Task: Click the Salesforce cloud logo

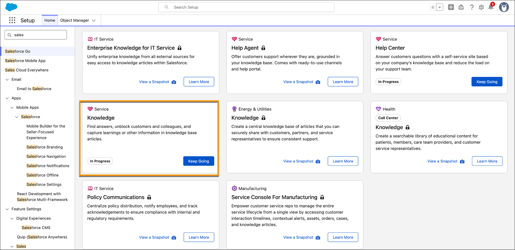Action: pyautogui.click(x=11, y=7)
